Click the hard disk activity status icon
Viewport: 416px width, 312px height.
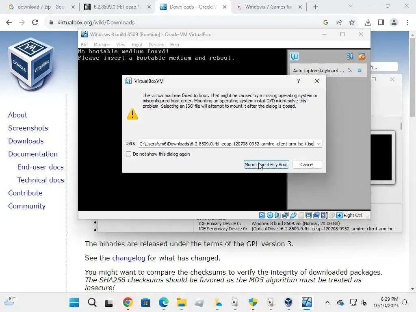pyautogui.click(x=262, y=215)
